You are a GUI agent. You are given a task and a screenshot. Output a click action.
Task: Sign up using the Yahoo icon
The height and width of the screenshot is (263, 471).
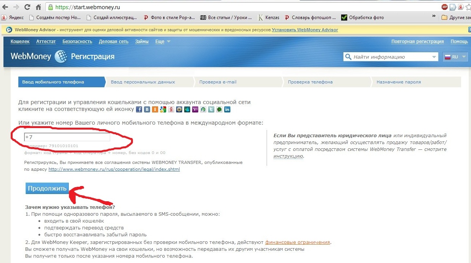[x=195, y=109]
